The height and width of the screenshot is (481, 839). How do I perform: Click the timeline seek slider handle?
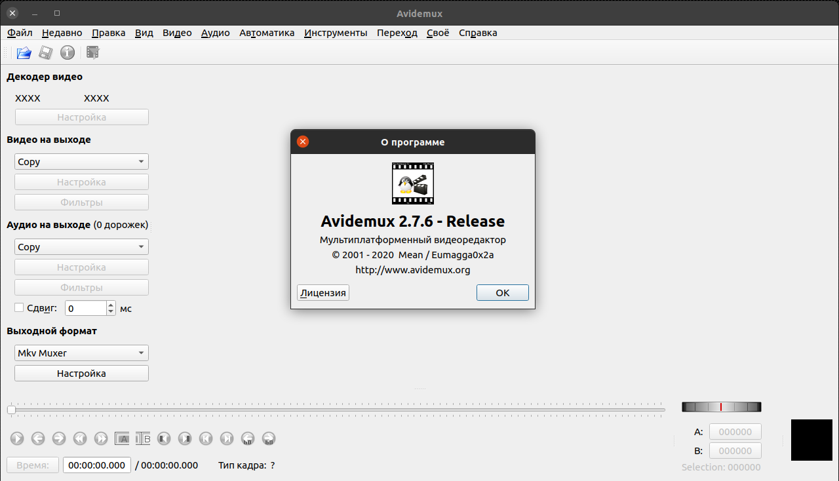pos(11,410)
